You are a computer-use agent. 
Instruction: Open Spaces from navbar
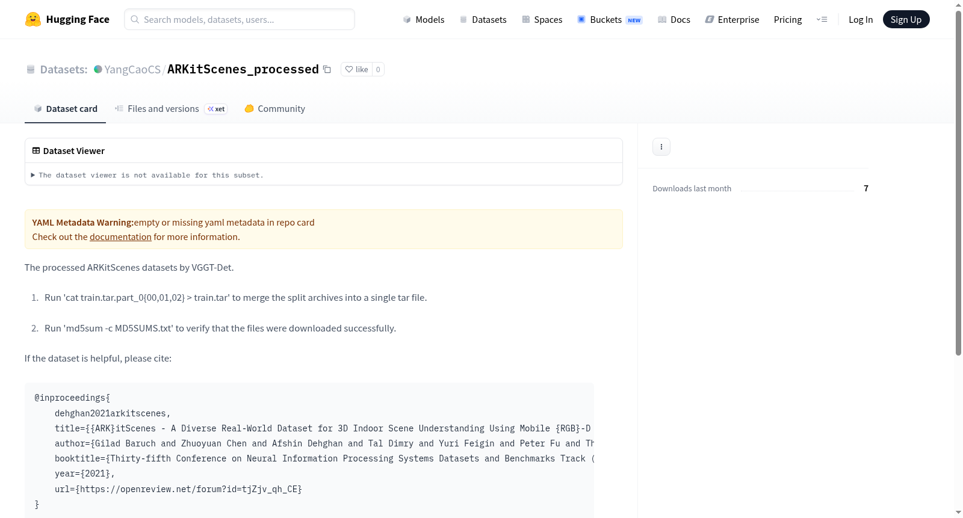(x=542, y=19)
